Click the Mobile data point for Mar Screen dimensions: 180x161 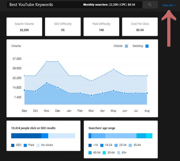click(x=91, y=81)
